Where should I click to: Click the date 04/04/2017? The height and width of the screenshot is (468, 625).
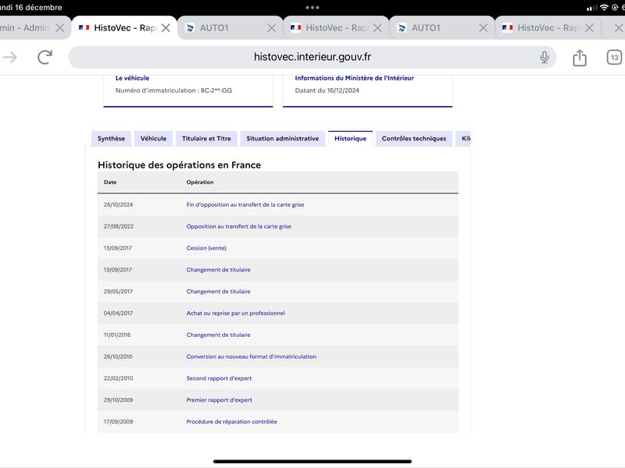119,314
